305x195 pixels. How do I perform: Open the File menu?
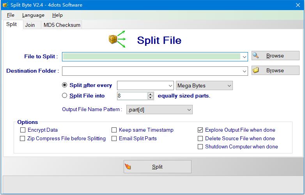point(11,15)
